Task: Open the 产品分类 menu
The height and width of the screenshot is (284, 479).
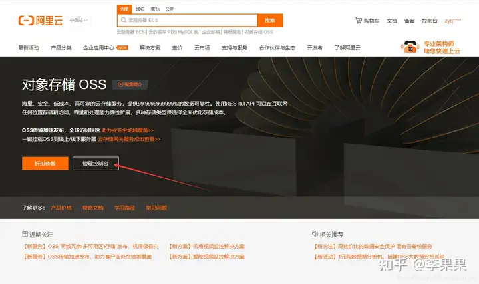Action: click(61, 48)
